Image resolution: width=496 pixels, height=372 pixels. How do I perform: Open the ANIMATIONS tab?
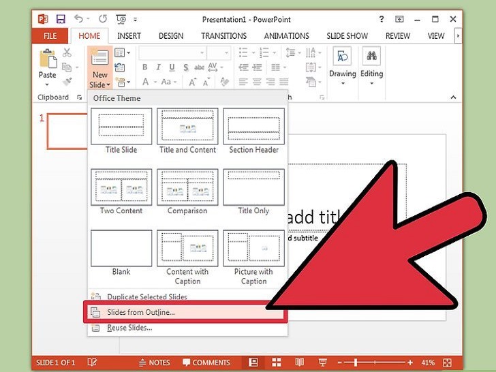(287, 35)
